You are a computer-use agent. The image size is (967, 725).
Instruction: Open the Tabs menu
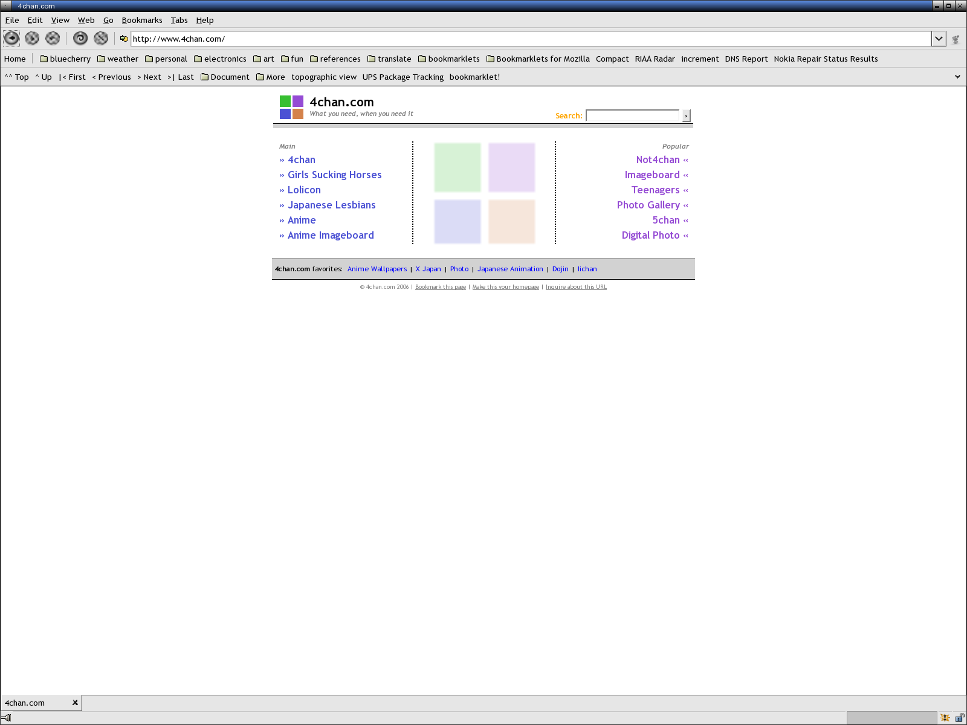179,20
